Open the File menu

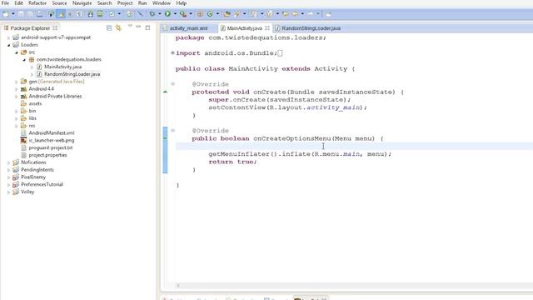[5, 3]
